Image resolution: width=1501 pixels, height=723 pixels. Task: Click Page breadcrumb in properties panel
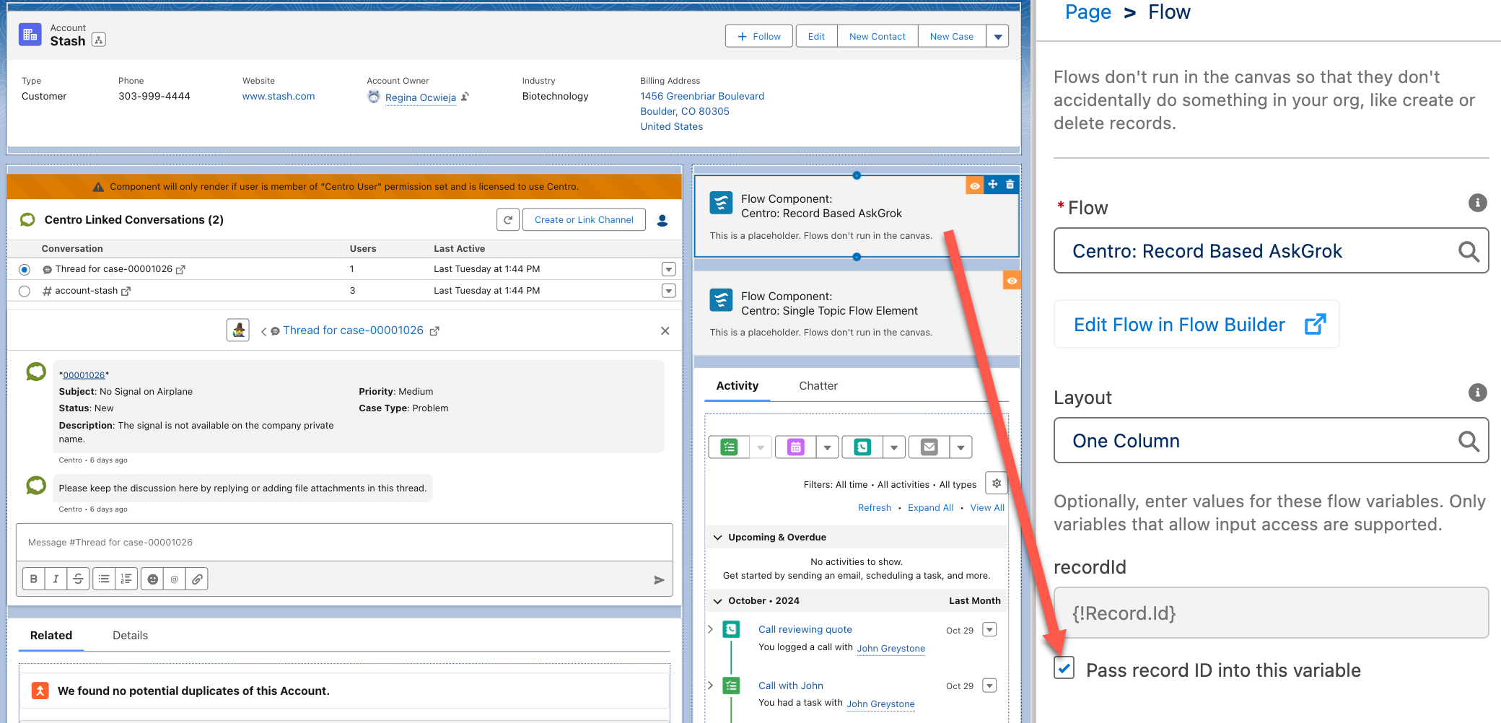[x=1088, y=12]
